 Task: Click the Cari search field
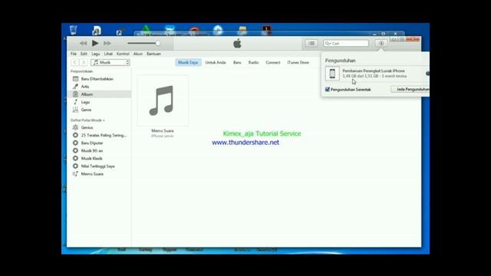coord(346,43)
